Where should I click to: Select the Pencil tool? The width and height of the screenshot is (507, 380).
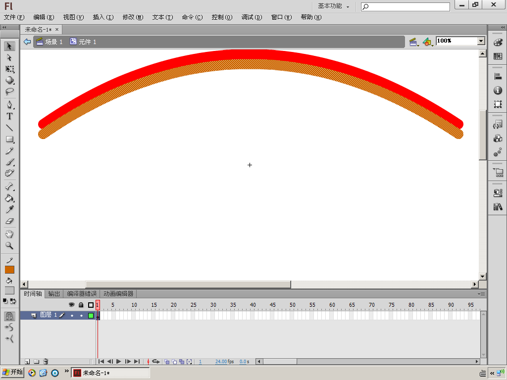tap(9, 151)
